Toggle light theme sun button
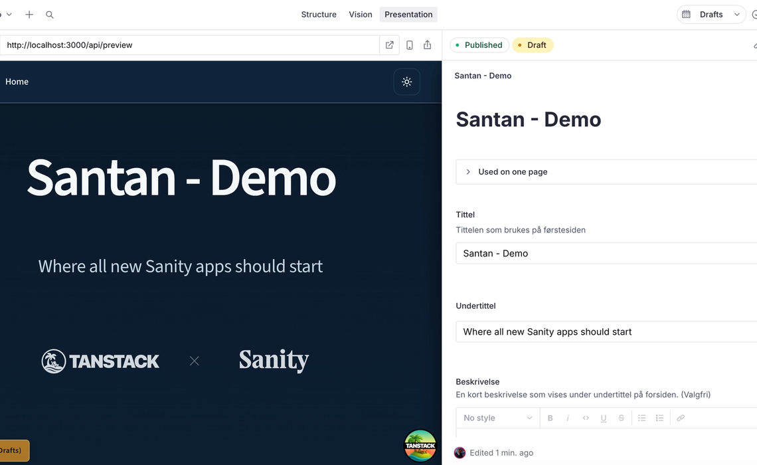Viewport: 757px width, 465px height. point(407,82)
